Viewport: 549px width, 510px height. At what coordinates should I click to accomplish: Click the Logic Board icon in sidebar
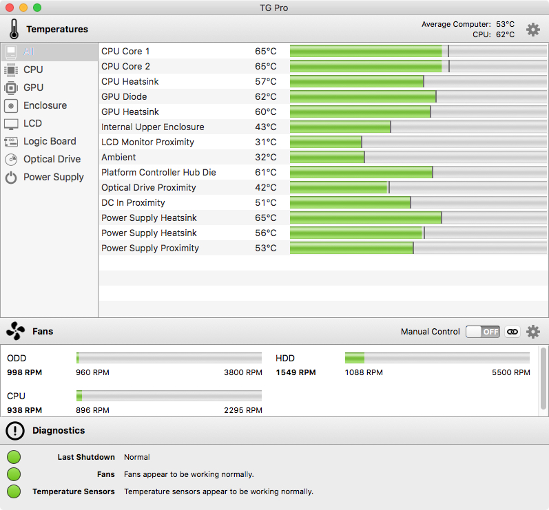tap(11, 141)
